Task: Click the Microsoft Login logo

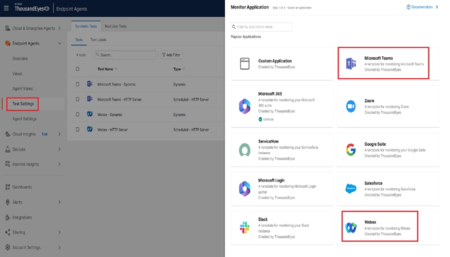Action: [245, 188]
